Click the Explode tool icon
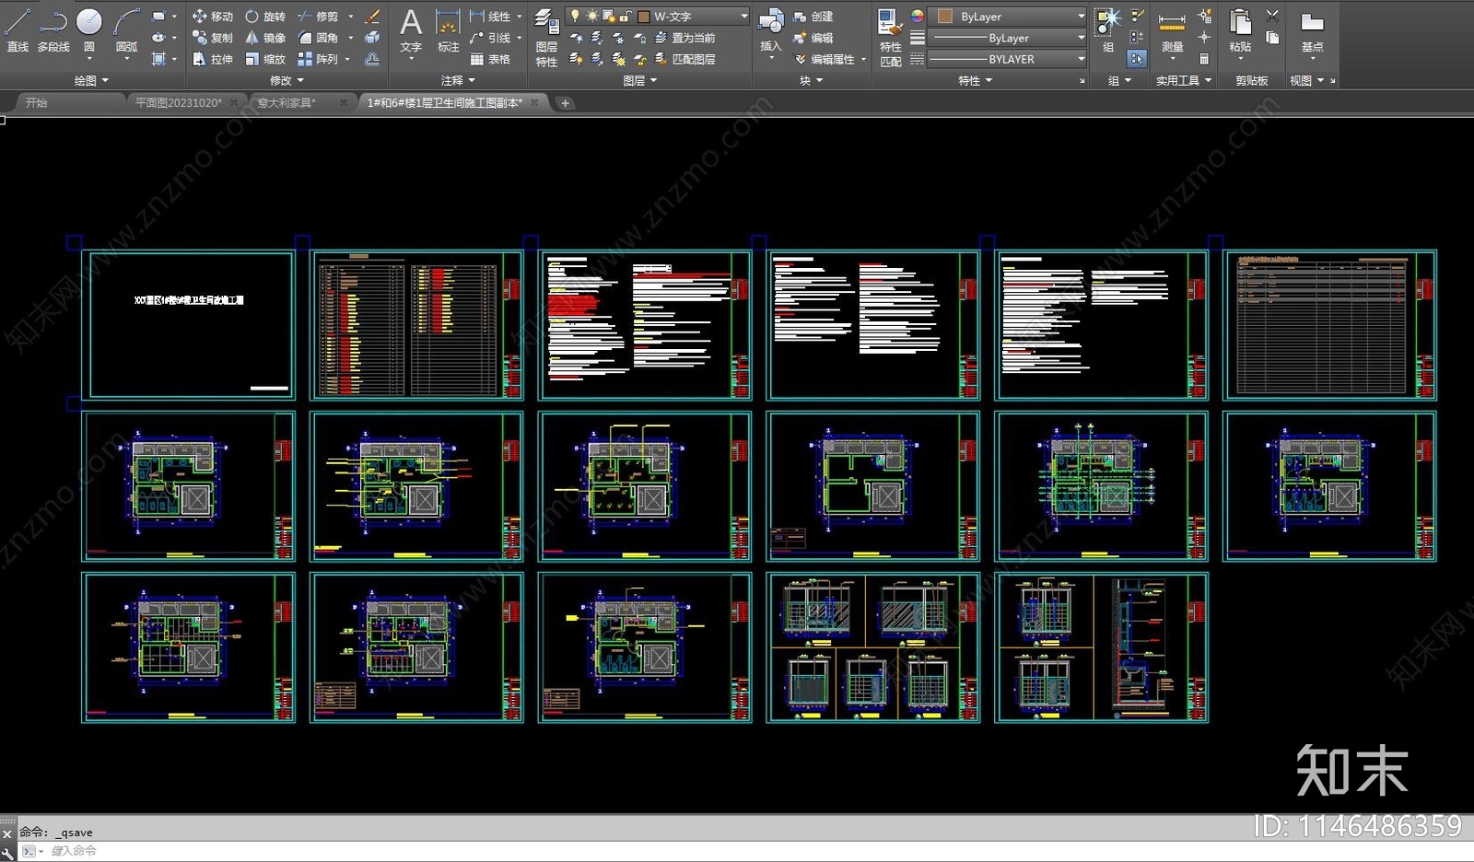Viewport: 1474px width, 862px height. (372, 38)
